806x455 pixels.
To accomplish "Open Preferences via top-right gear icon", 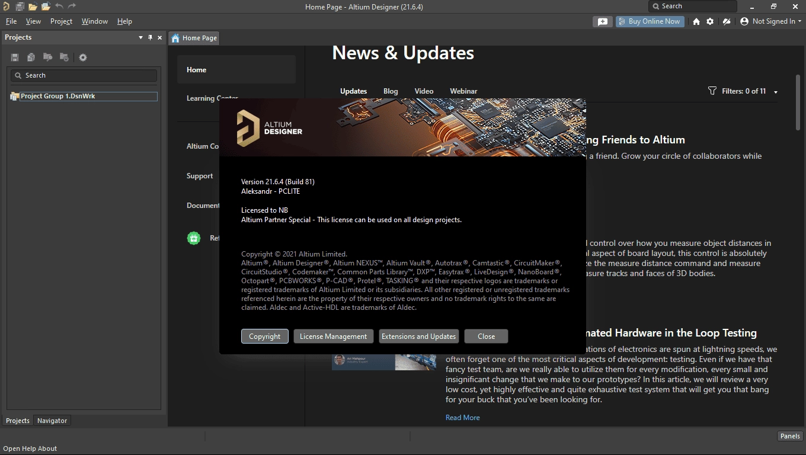I will click(710, 21).
